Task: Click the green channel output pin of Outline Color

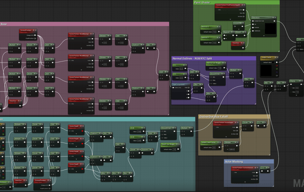Action: [277, 69]
